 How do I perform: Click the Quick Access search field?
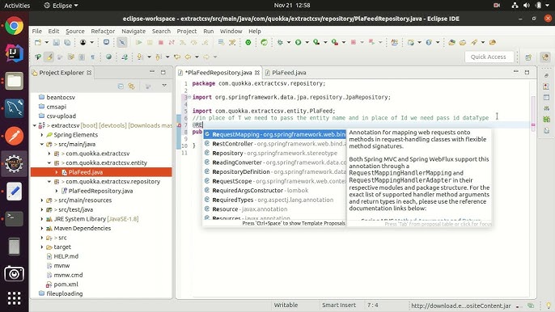489,57
